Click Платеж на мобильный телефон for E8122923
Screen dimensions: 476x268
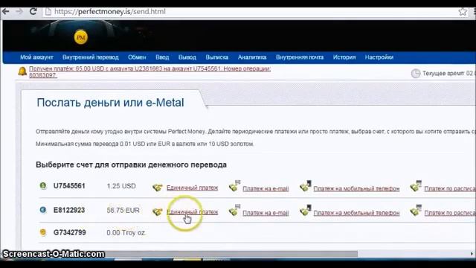point(356,213)
